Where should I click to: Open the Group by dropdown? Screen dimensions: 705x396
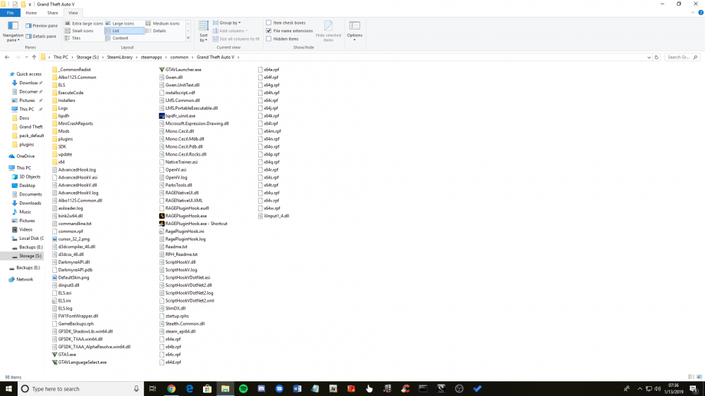(x=226, y=23)
